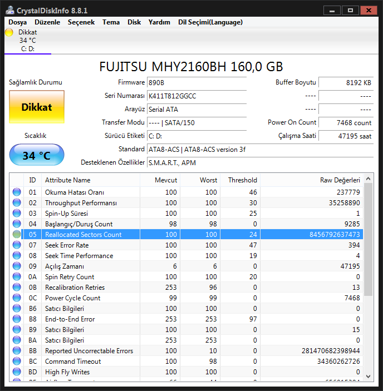Screen dimensions: 383x391
Task: Open the Disk menu
Action: tap(134, 22)
